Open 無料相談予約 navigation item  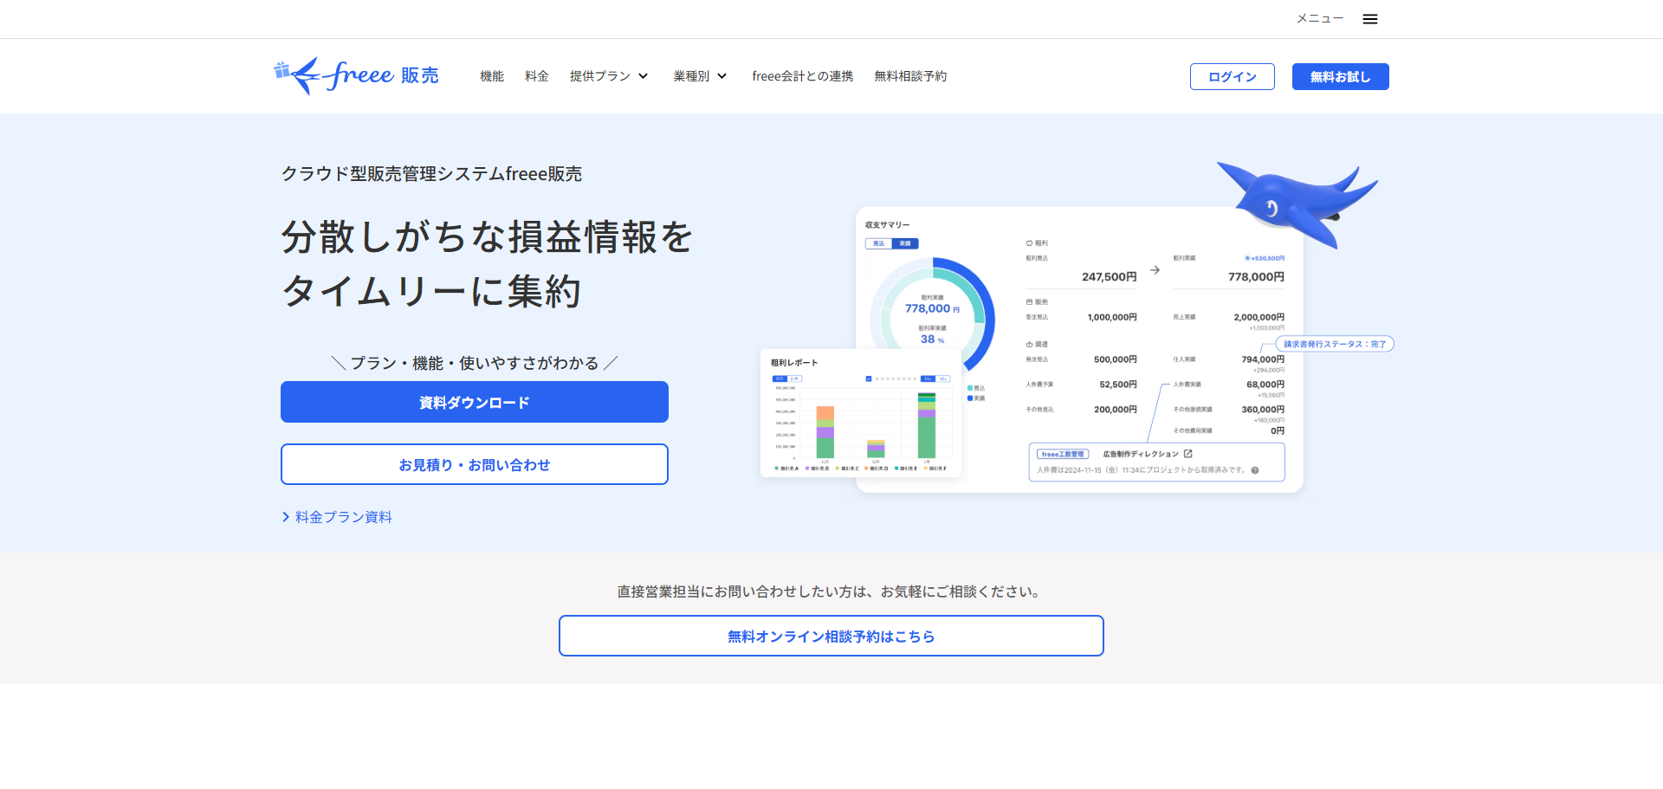[x=910, y=76]
